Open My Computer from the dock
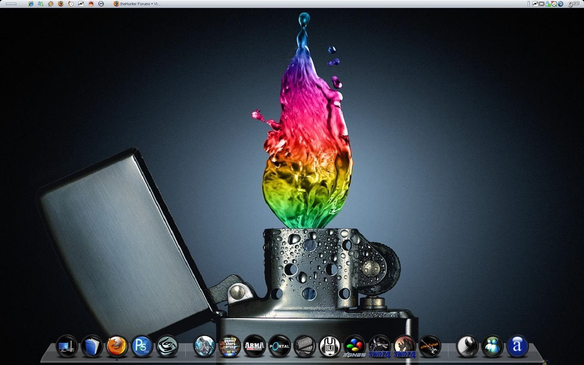 coord(67,346)
